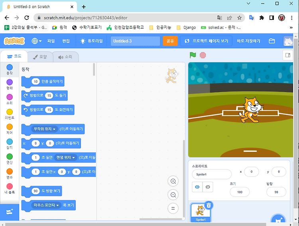The image size is (299, 226).
Task: Zoom in on the code workspace
Action: click(x=173, y=181)
